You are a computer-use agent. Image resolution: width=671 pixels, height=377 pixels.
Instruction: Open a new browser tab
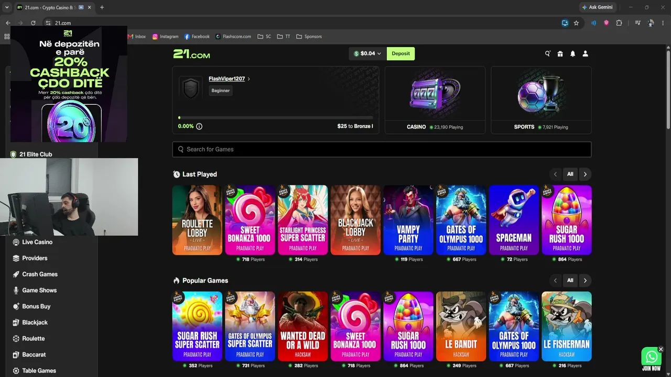click(x=102, y=7)
